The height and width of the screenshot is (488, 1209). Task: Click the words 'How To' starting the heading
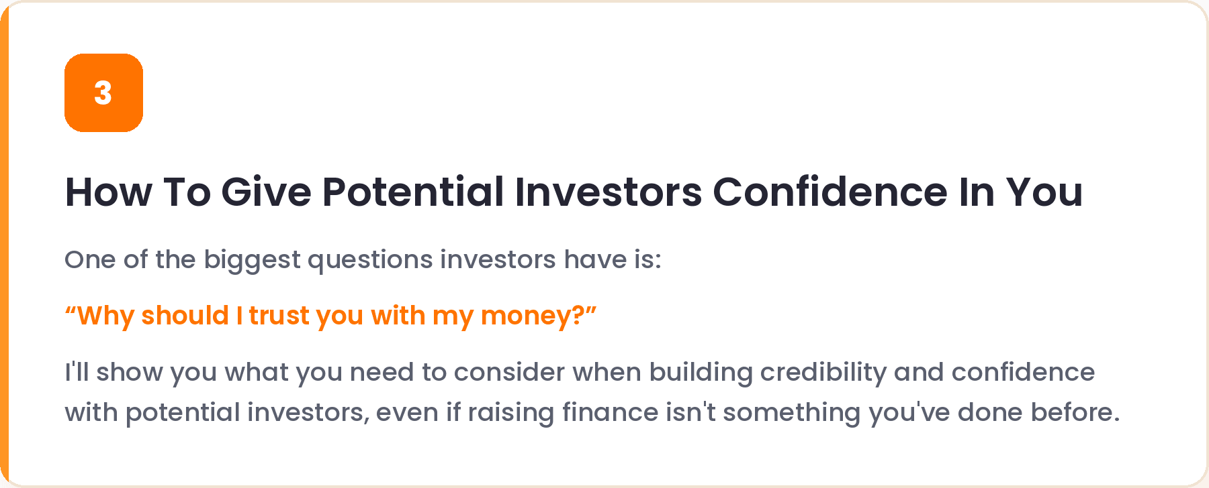(x=138, y=192)
